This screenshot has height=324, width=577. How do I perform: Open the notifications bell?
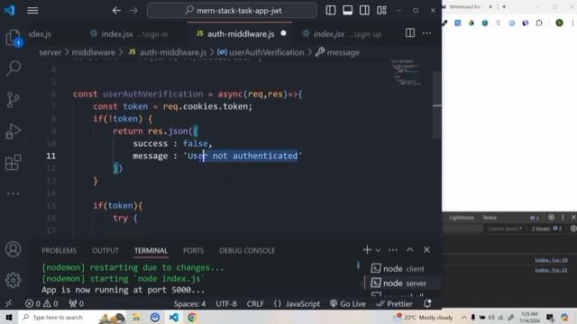pyautogui.click(x=427, y=304)
